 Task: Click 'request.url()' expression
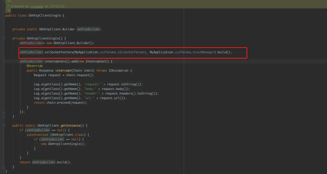pyautogui.click(x=112, y=98)
